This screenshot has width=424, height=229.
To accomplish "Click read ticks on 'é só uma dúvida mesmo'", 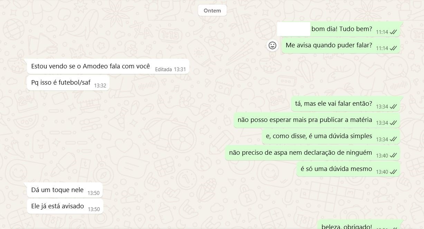I will (393, 172).
